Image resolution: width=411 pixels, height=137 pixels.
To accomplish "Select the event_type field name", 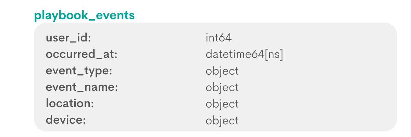I will (79, 71).
